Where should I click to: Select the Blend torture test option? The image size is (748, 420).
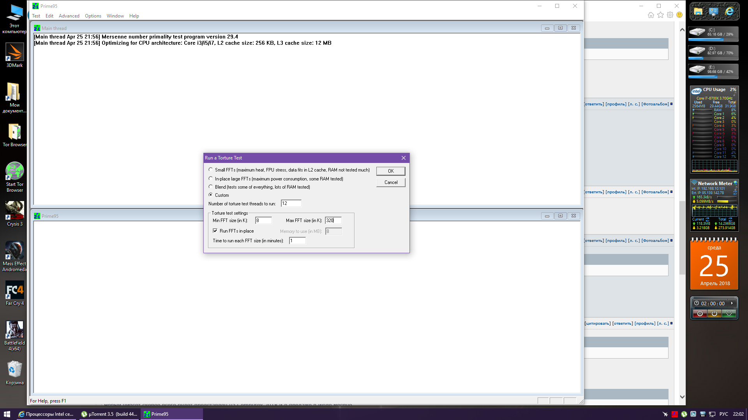211,187
